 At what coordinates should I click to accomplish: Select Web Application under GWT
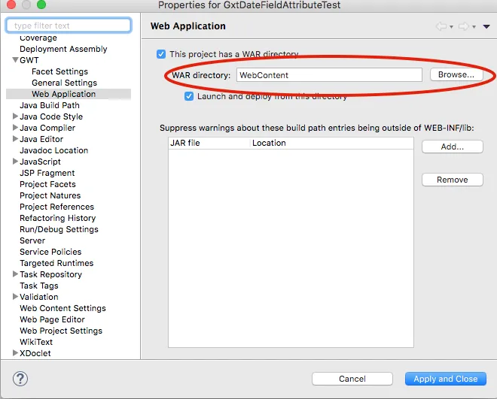64,94
